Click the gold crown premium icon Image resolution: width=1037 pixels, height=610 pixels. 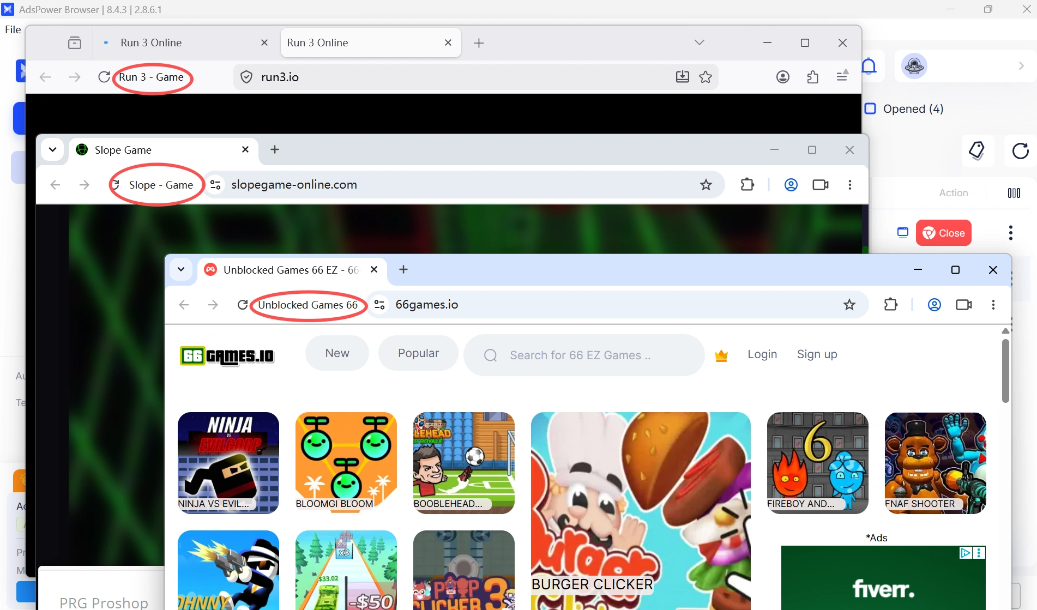721,355
